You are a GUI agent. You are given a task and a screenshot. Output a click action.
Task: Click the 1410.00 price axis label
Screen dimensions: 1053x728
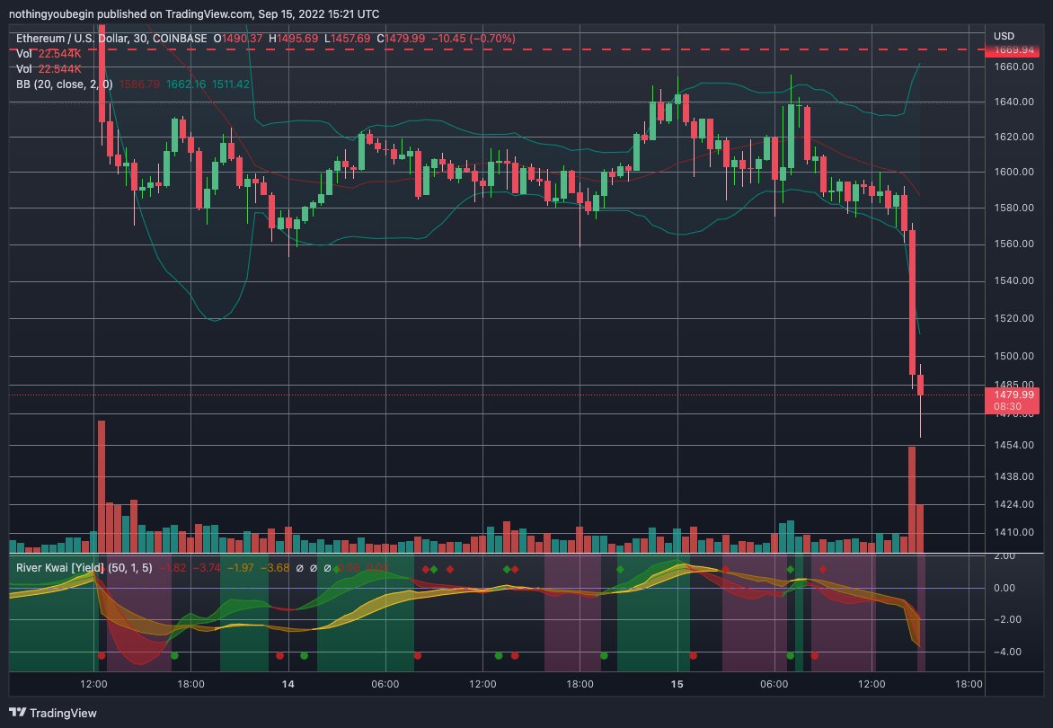[1013, 533]
